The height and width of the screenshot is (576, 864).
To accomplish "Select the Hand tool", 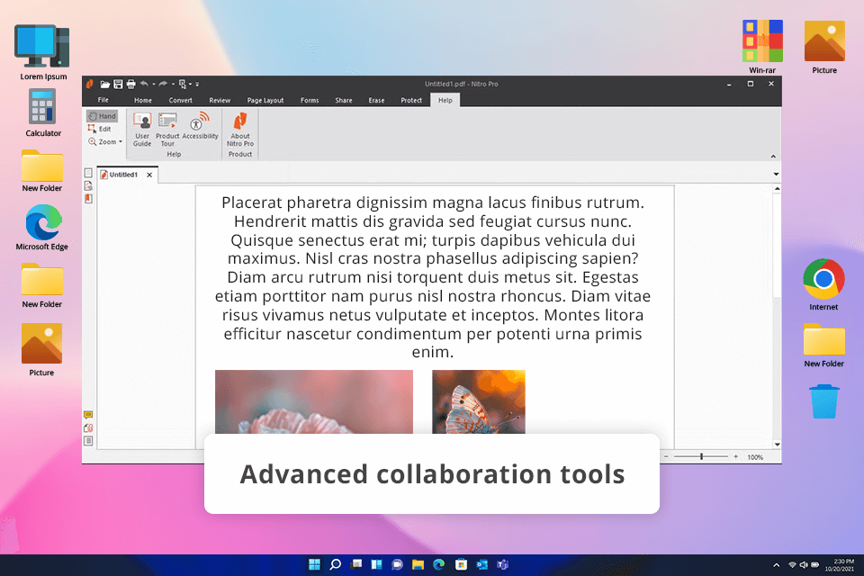I will [102, 116].
